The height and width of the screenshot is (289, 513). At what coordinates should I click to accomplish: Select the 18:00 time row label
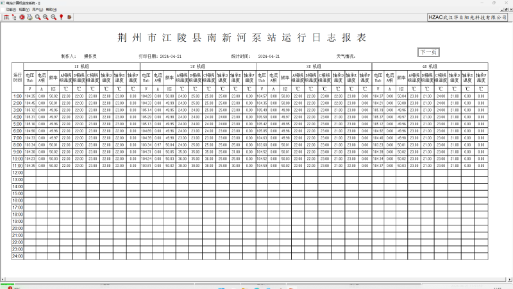pos(18,215)
